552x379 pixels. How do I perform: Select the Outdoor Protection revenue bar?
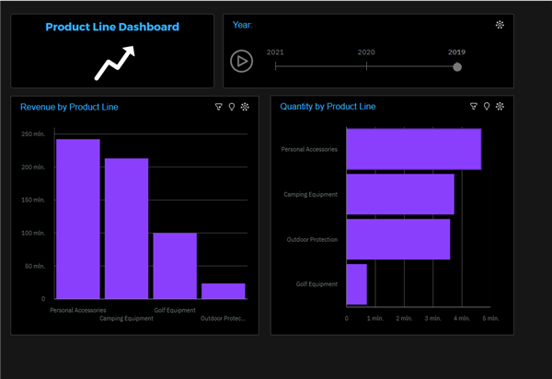tap(224, 291)
